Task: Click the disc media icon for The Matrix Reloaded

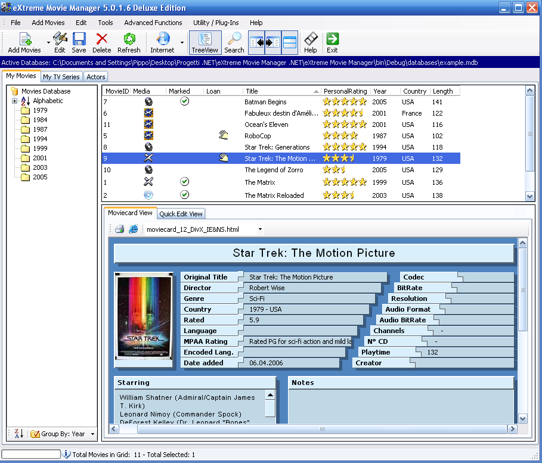Action: [x=148, y=195]
